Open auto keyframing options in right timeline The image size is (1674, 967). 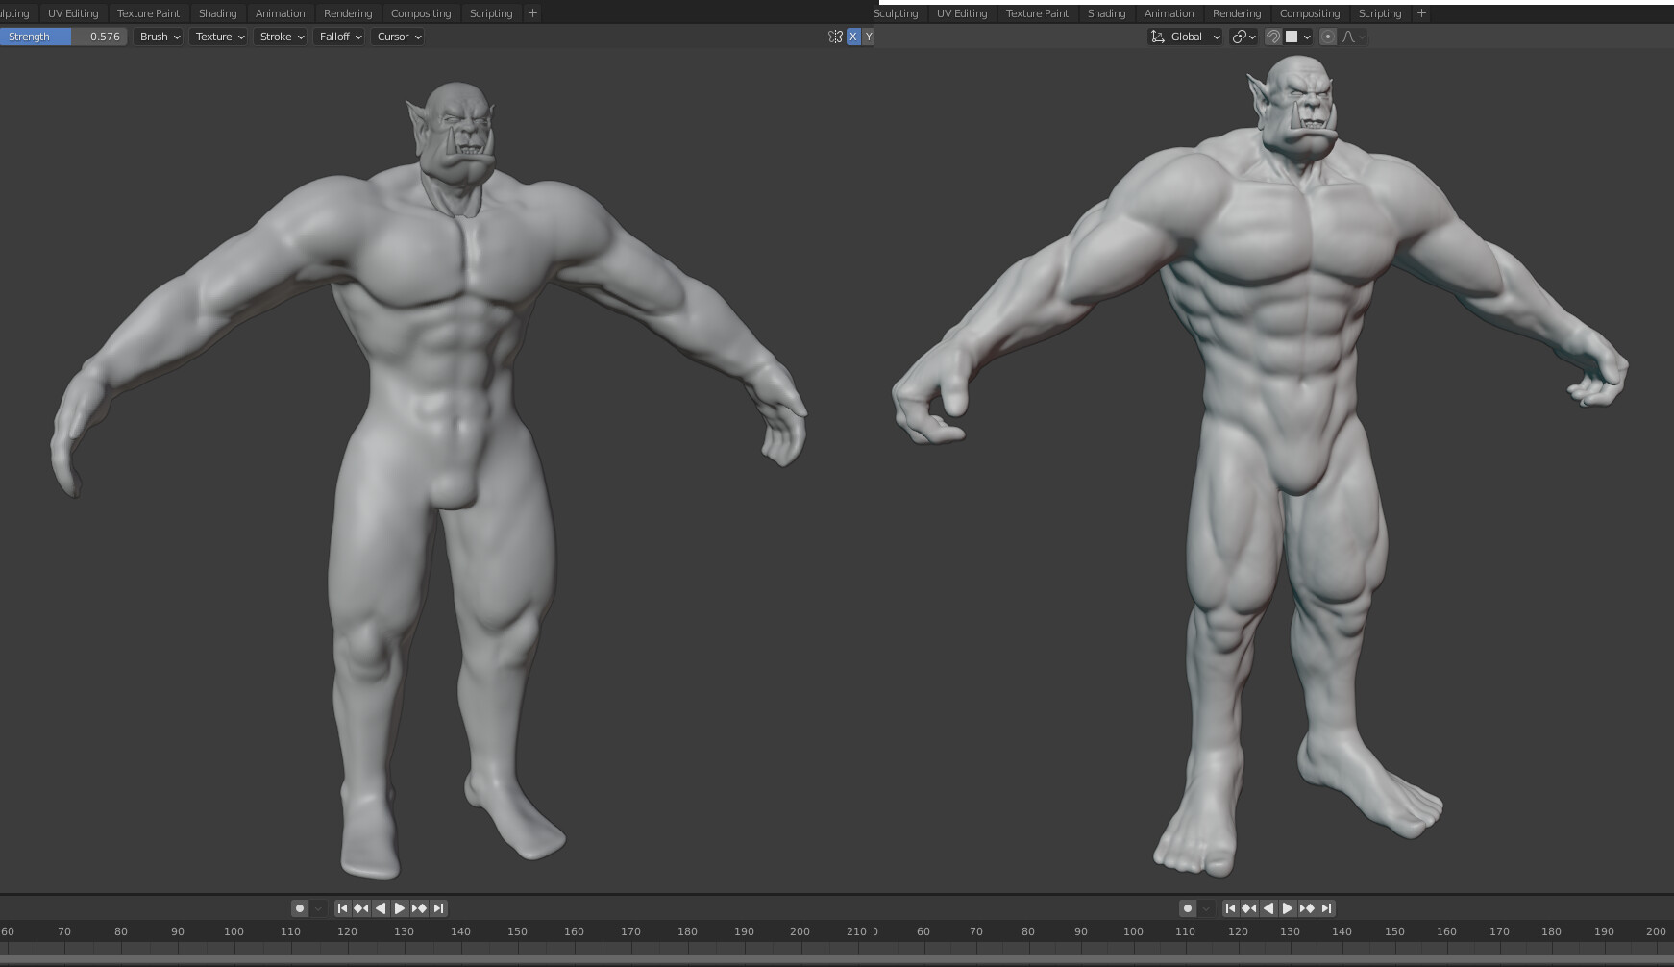1206,908
